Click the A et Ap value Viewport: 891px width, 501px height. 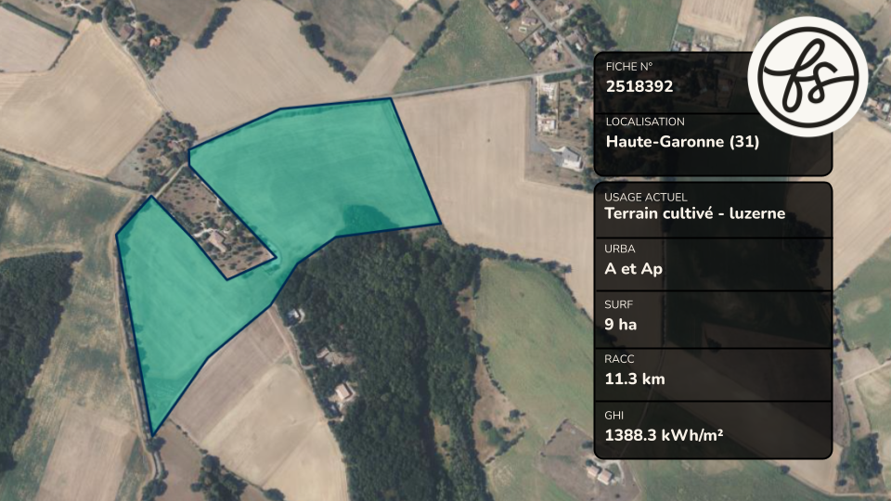click(633, 269)
